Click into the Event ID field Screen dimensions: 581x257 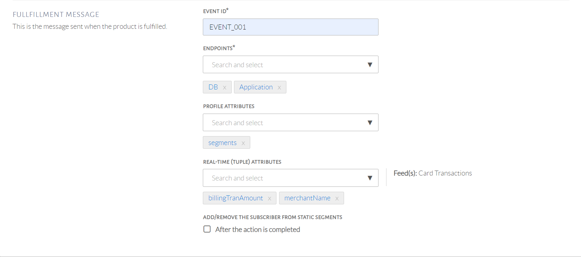click(x=290, y=27)
